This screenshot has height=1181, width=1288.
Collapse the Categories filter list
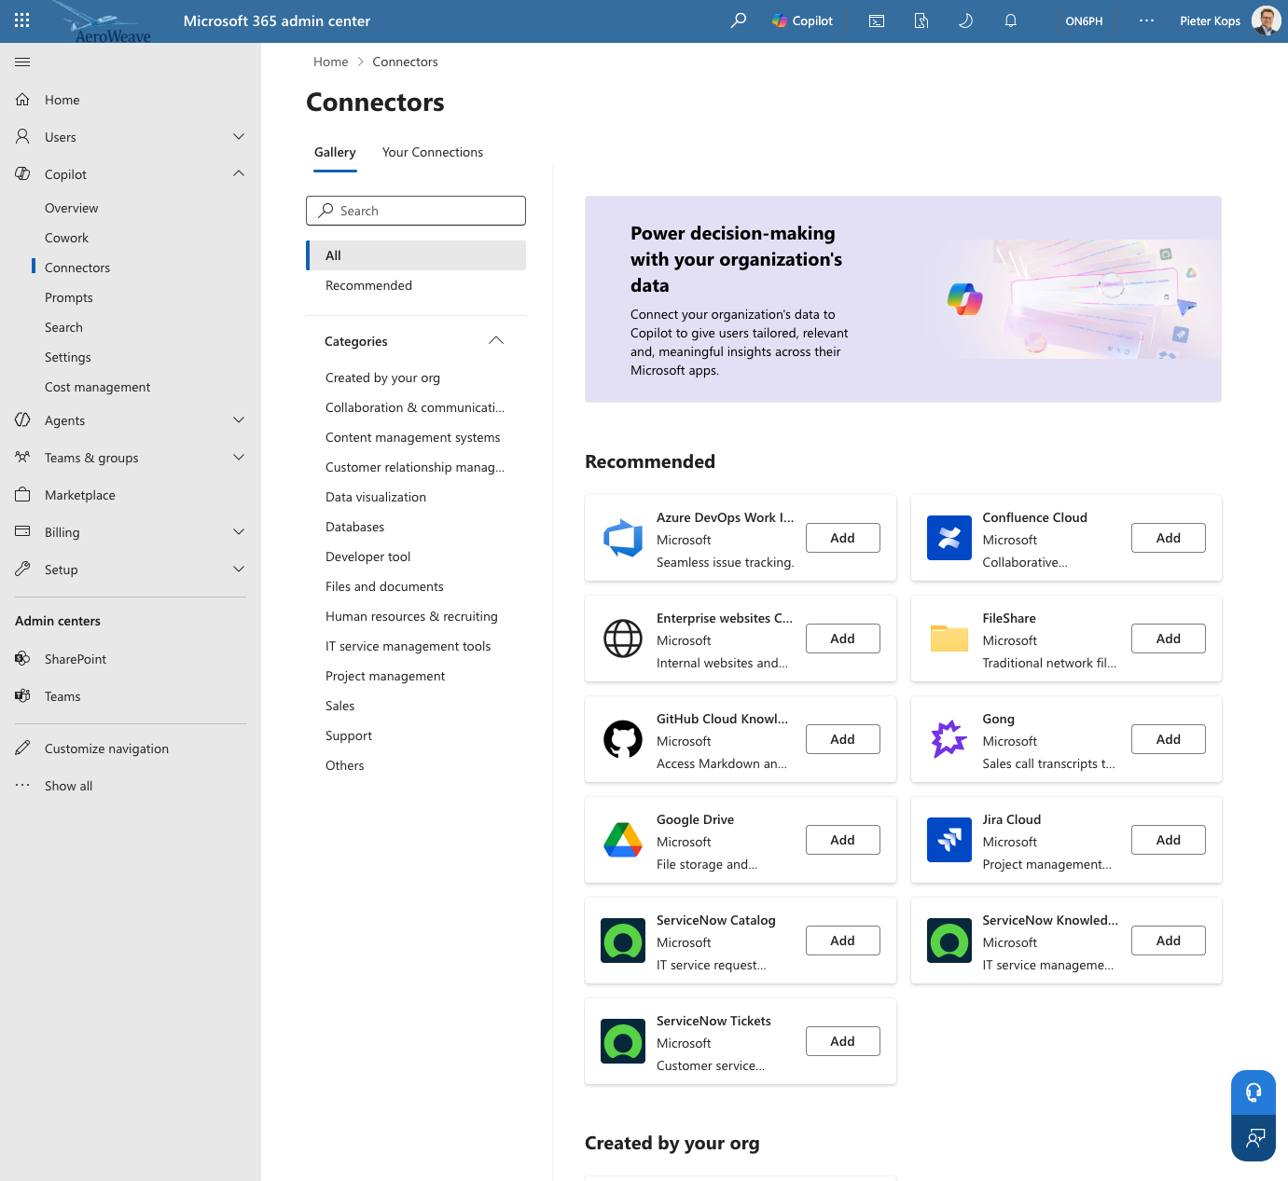click(x=496, y=341)
